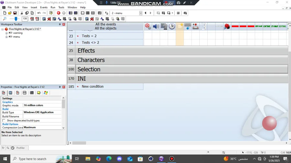
Task: Select the Timer clock column icon
Action: (x=172, y=26)
